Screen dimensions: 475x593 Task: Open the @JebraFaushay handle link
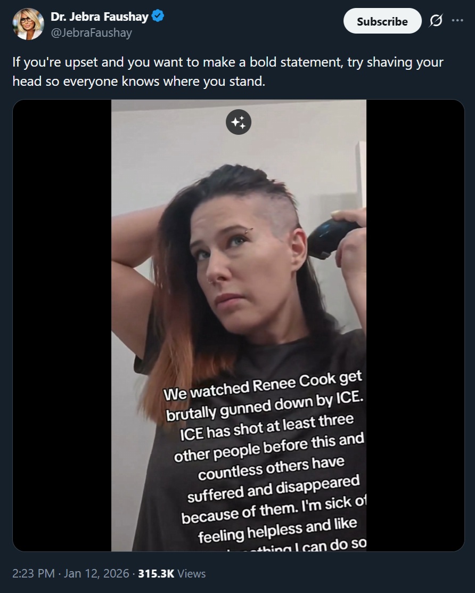(91, 33)
